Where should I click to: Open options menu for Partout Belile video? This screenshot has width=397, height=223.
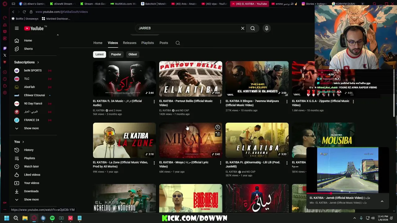tap(221, 102)
